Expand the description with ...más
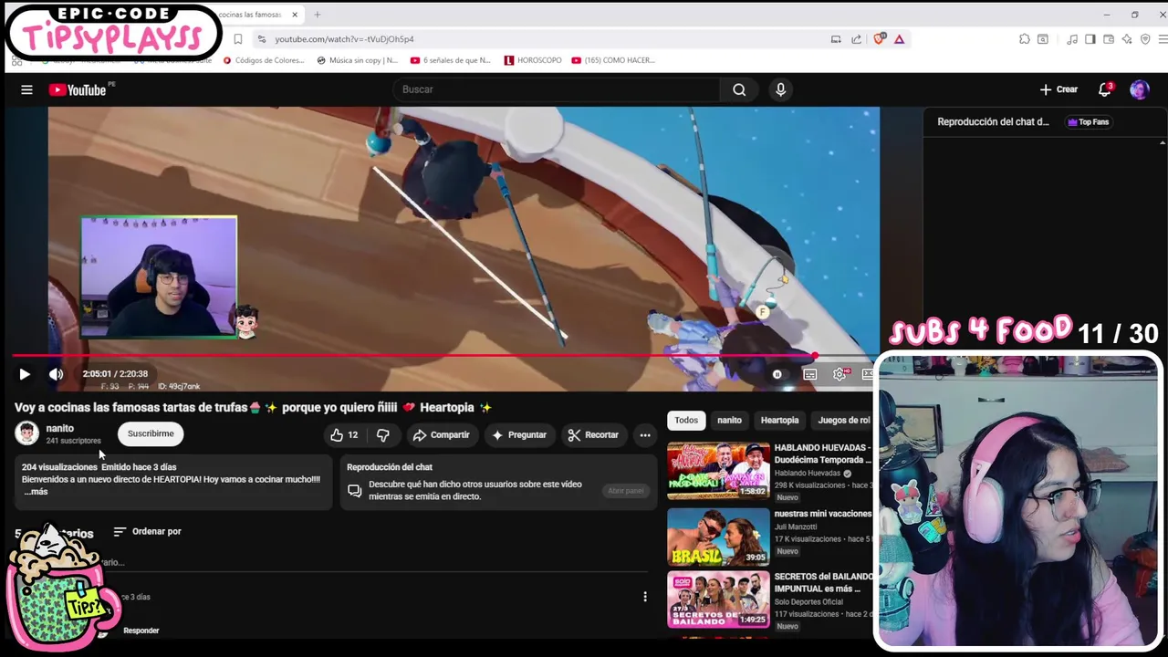This screenshot has height=657, width=1168. (36, 492)
